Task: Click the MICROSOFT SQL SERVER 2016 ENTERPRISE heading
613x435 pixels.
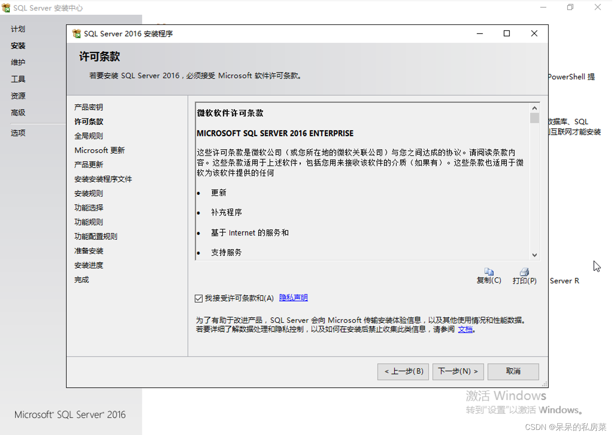Action: (x=275, y=133)
